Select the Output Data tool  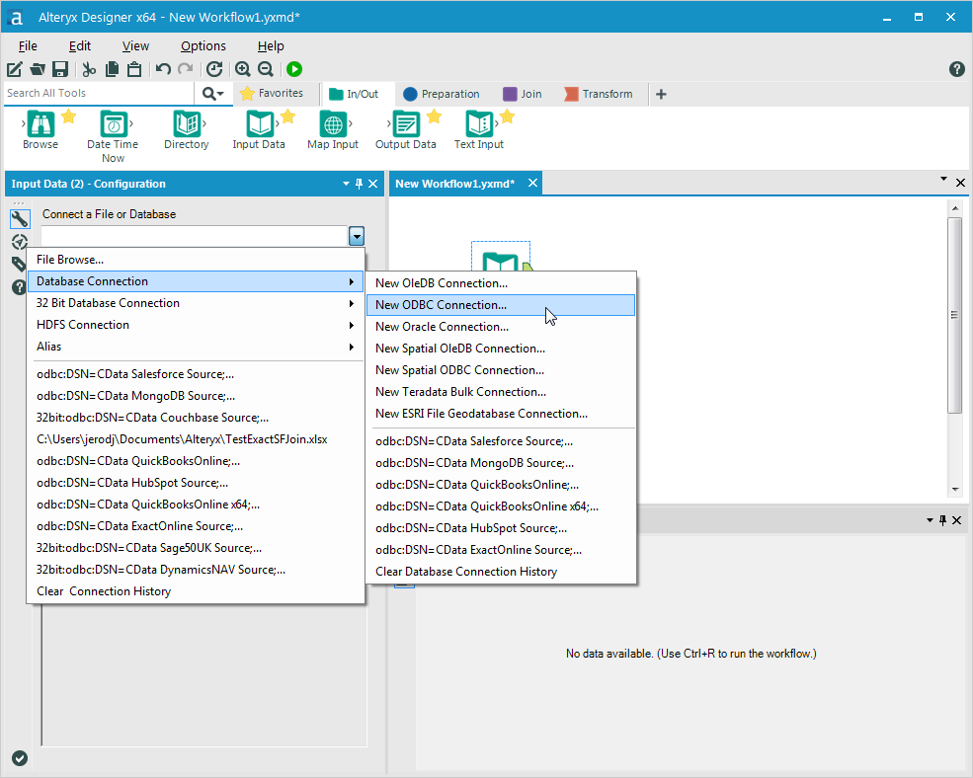point(406,124)
